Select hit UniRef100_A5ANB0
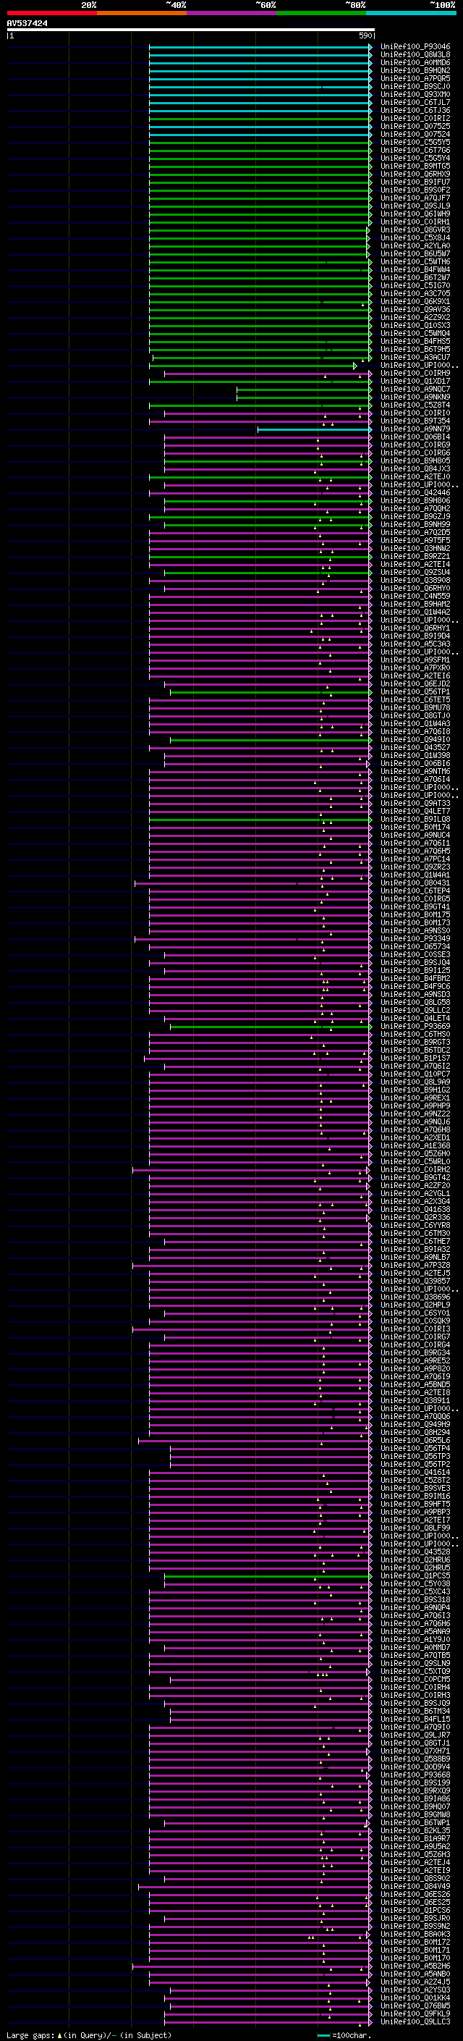 (415, 1974)
